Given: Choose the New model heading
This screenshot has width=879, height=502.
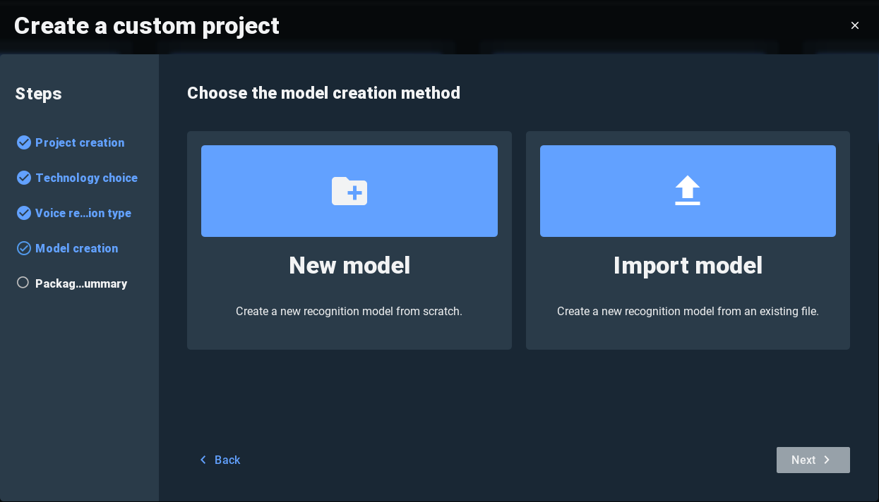Looking at the screenshot, I should pos(349,266).
